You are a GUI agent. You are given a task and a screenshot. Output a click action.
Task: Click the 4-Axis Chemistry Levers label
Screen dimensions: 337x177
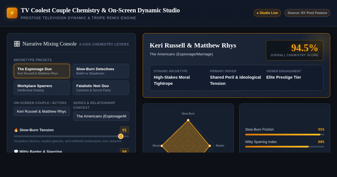(x=104, y=44)
